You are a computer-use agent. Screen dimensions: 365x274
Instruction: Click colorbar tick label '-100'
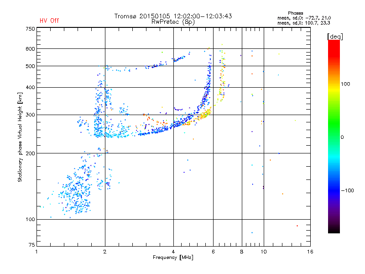[x=348, y=190]
